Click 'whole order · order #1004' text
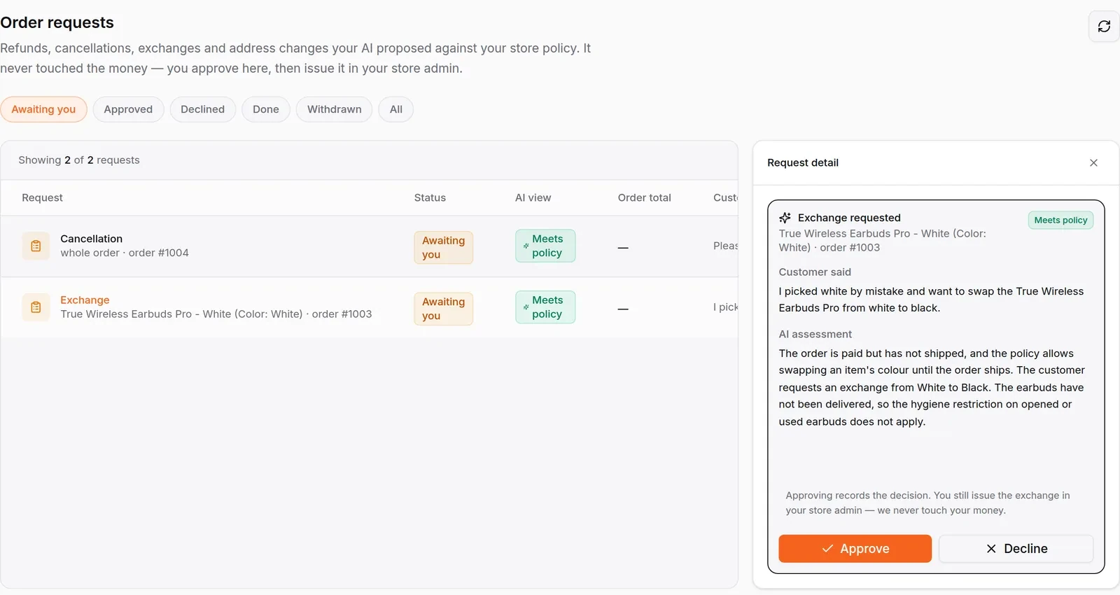Screen dimensions: 1120x595 (x=125, y=253)
